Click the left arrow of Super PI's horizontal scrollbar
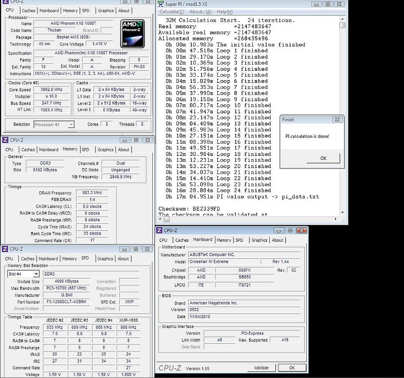This screenshot has height=378, width=404. 160,219
